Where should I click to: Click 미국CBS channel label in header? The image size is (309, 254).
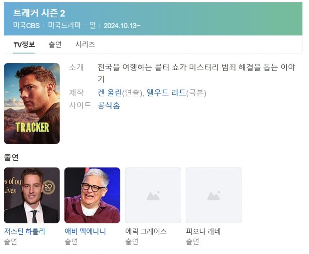26,25
